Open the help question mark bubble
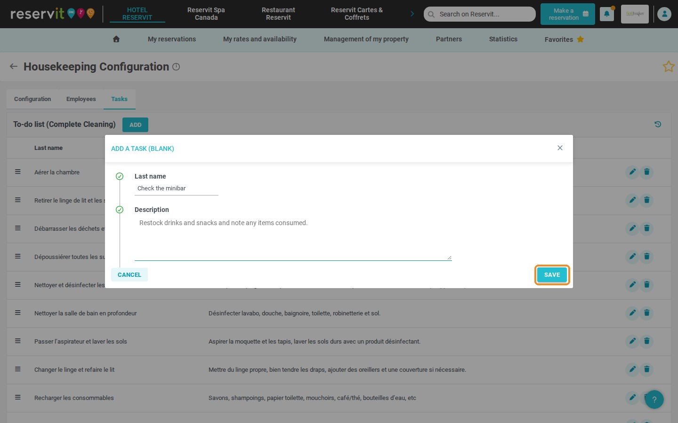 [x=654, y=399]
